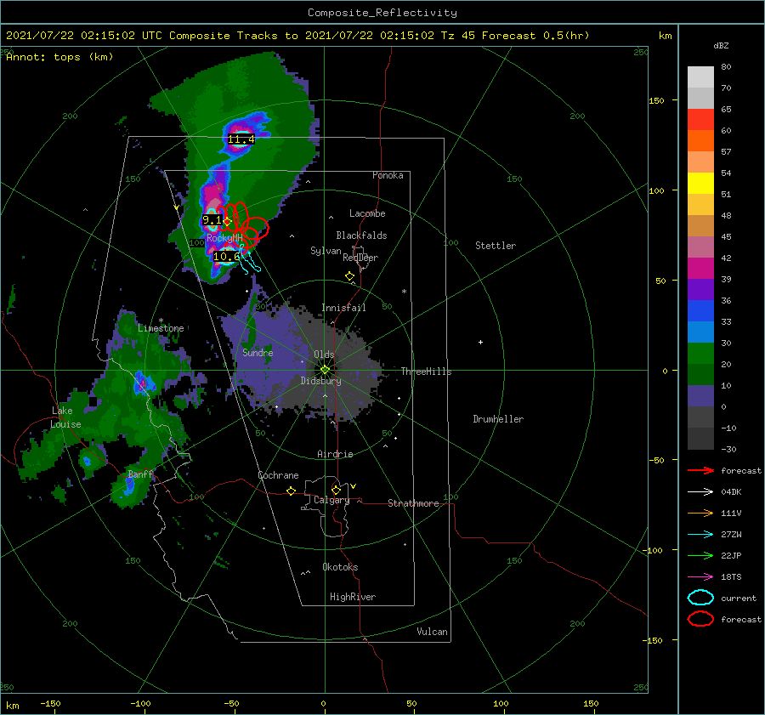Click the yellow diamond marker near Cochrane
The image size is (765, 715).
pos(291,491)
